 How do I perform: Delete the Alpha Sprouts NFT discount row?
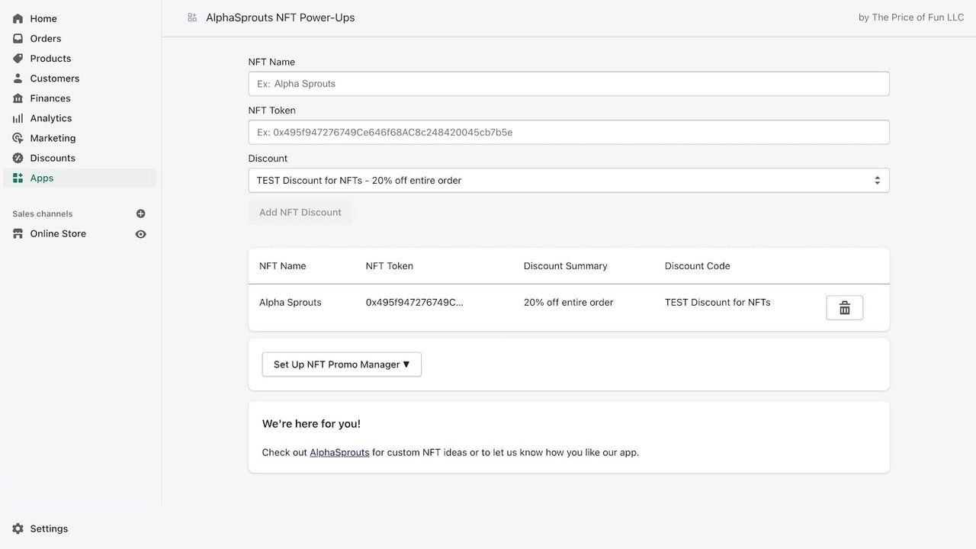pos(845,307)
